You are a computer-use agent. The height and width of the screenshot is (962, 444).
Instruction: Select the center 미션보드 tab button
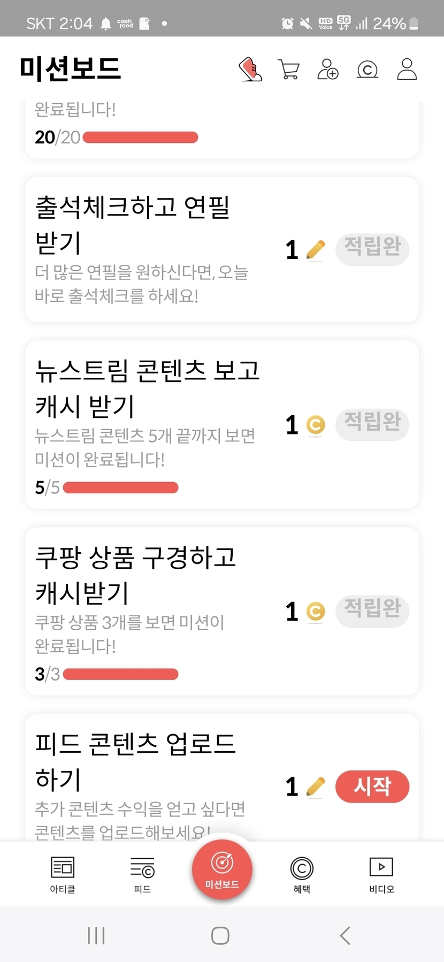222,869
